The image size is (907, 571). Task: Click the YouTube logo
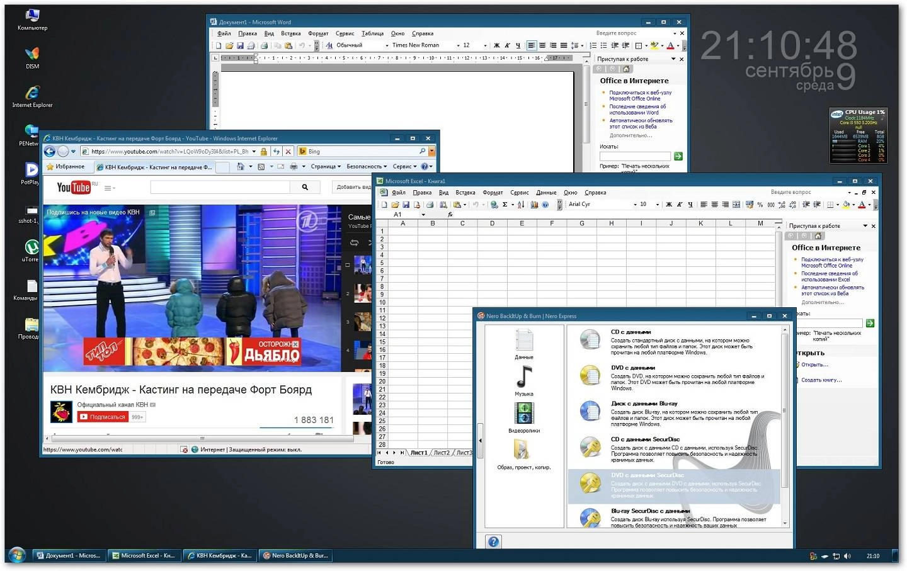pos(74,187)
